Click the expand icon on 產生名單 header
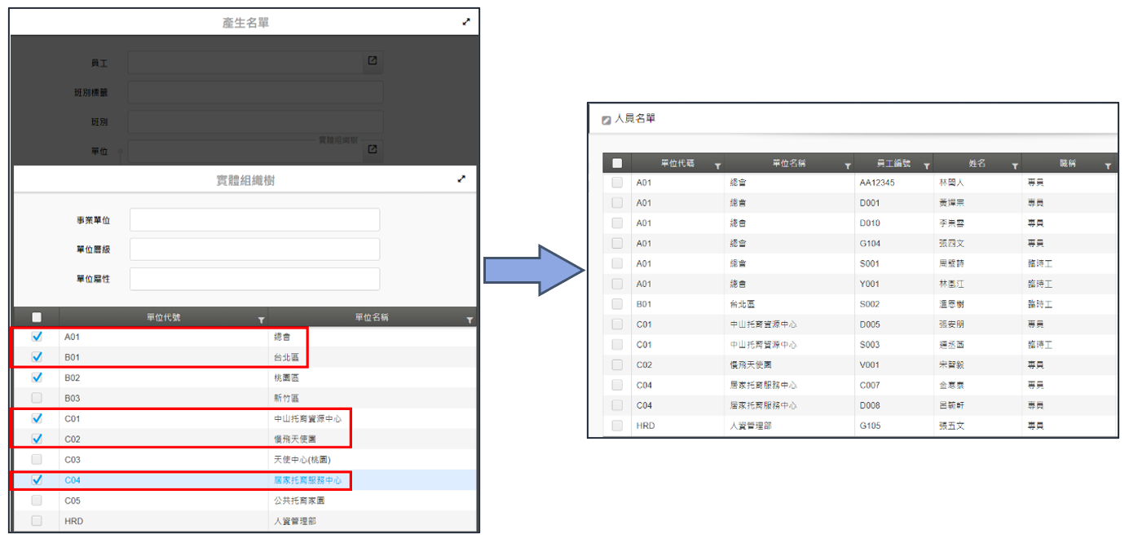 (466, 22)
